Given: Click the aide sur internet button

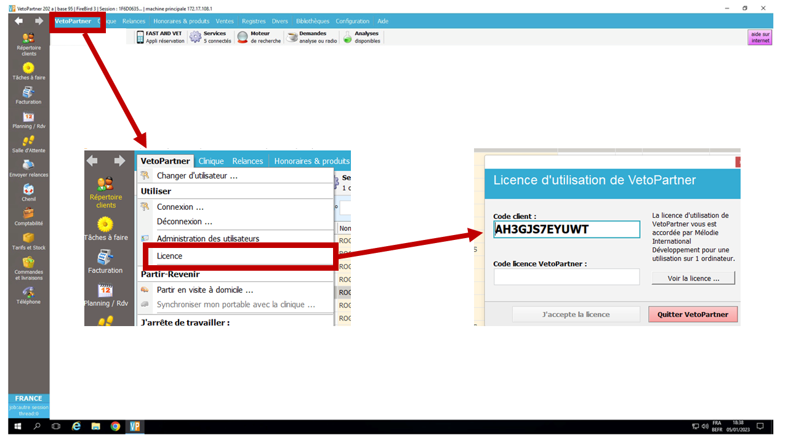Looking at the screenshot, I should click(x=760, y=38).
